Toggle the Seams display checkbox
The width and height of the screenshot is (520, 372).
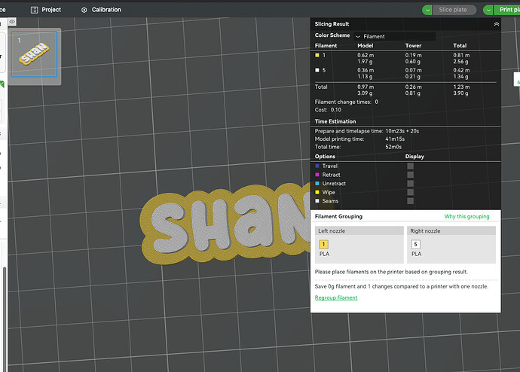(410, 201)
